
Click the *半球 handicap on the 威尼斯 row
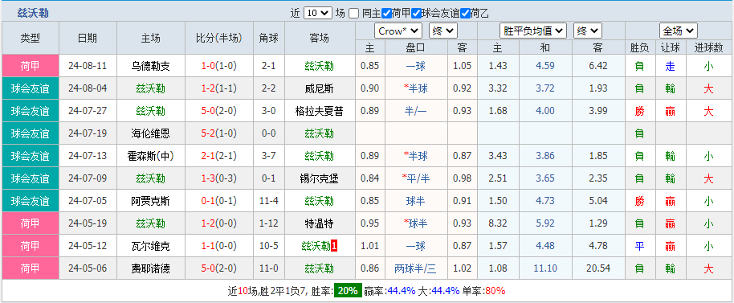[x=416, y=88]
